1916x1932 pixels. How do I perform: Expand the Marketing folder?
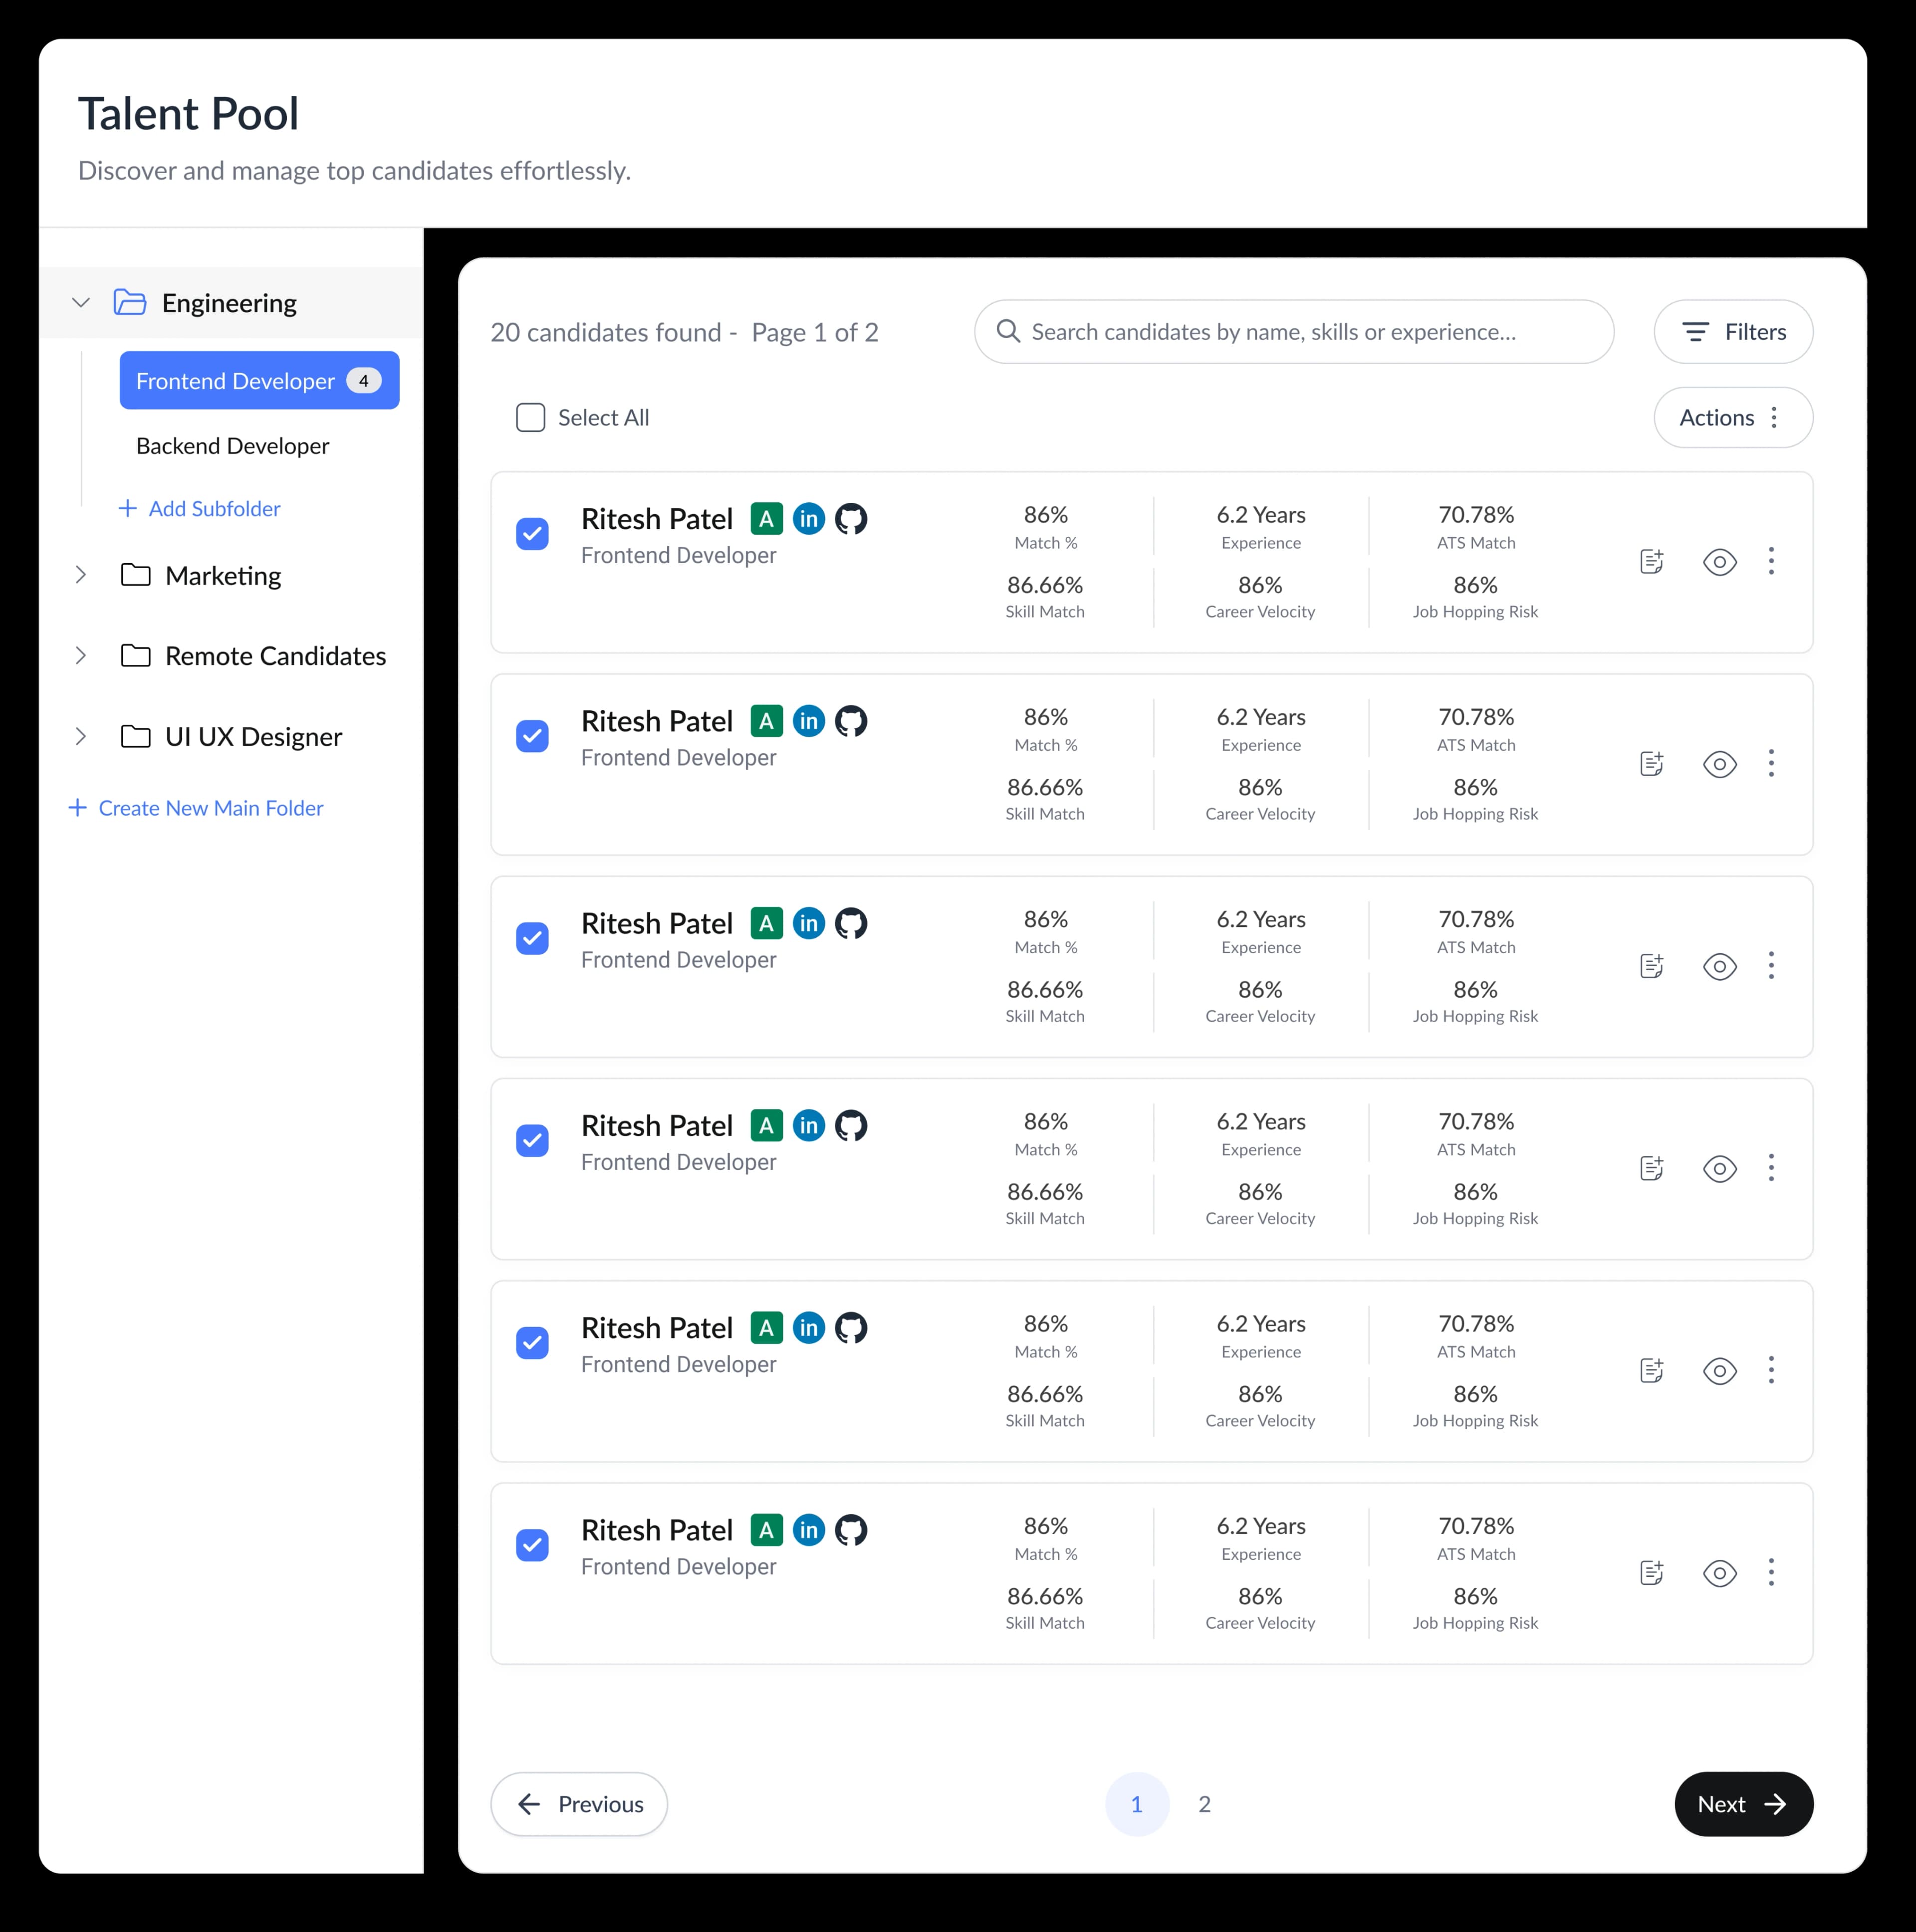(81, 575)
